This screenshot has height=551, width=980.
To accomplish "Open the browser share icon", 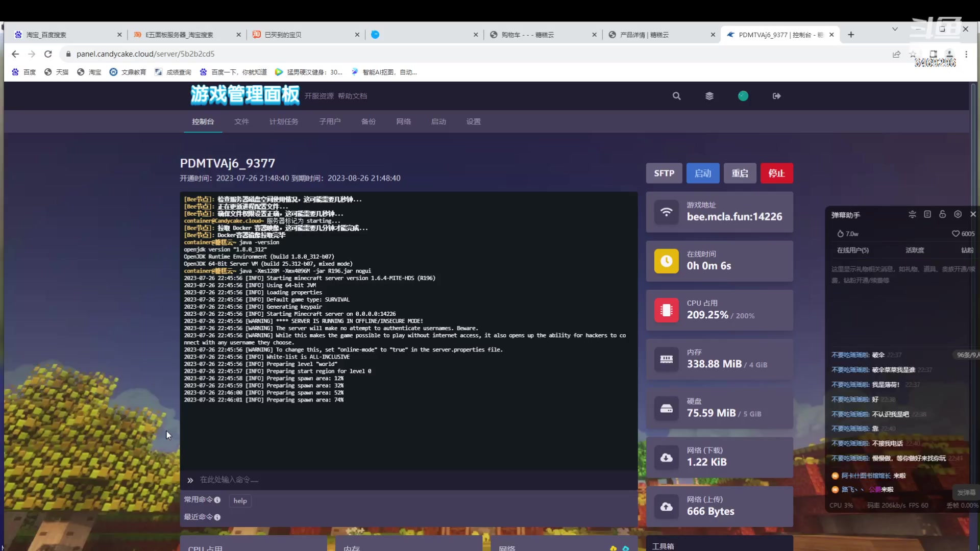I will pyautogui.click(x=896, y=54).
